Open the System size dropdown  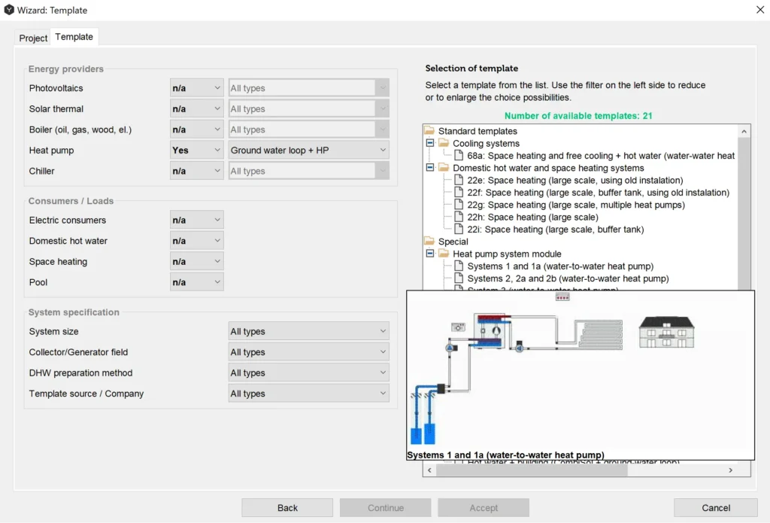pos(308,332)
